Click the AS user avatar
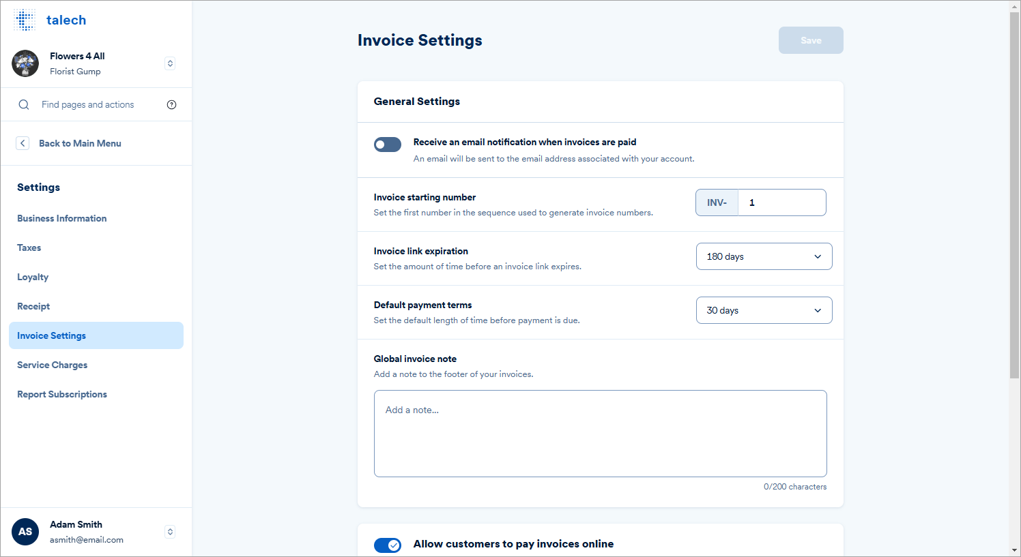 click(x=25, y=532)
